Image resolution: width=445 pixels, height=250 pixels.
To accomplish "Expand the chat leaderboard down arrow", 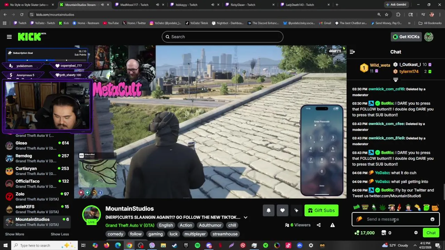I will click(396, 80).
